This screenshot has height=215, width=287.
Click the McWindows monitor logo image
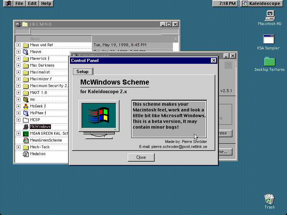point(99,119)
